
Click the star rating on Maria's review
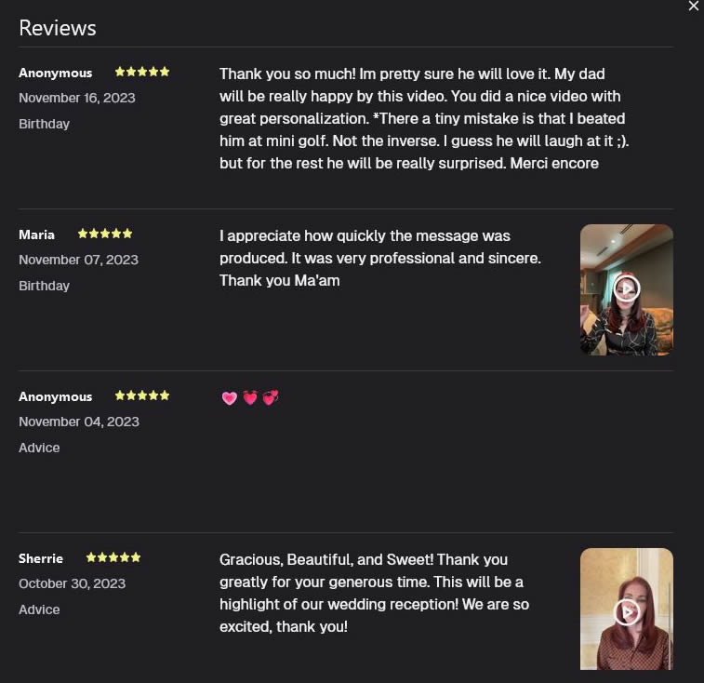pyautogui.click(x=105, y=234)
